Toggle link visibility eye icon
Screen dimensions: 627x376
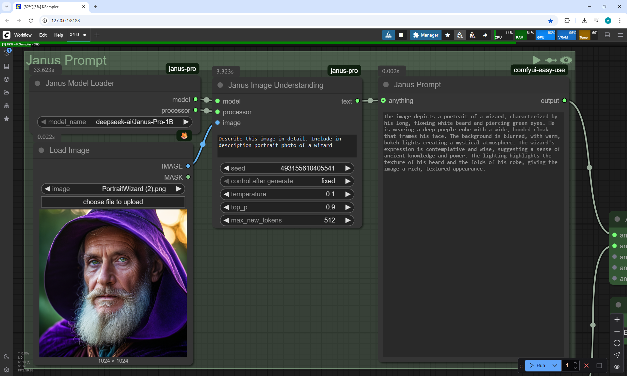(x=617, y=367)
